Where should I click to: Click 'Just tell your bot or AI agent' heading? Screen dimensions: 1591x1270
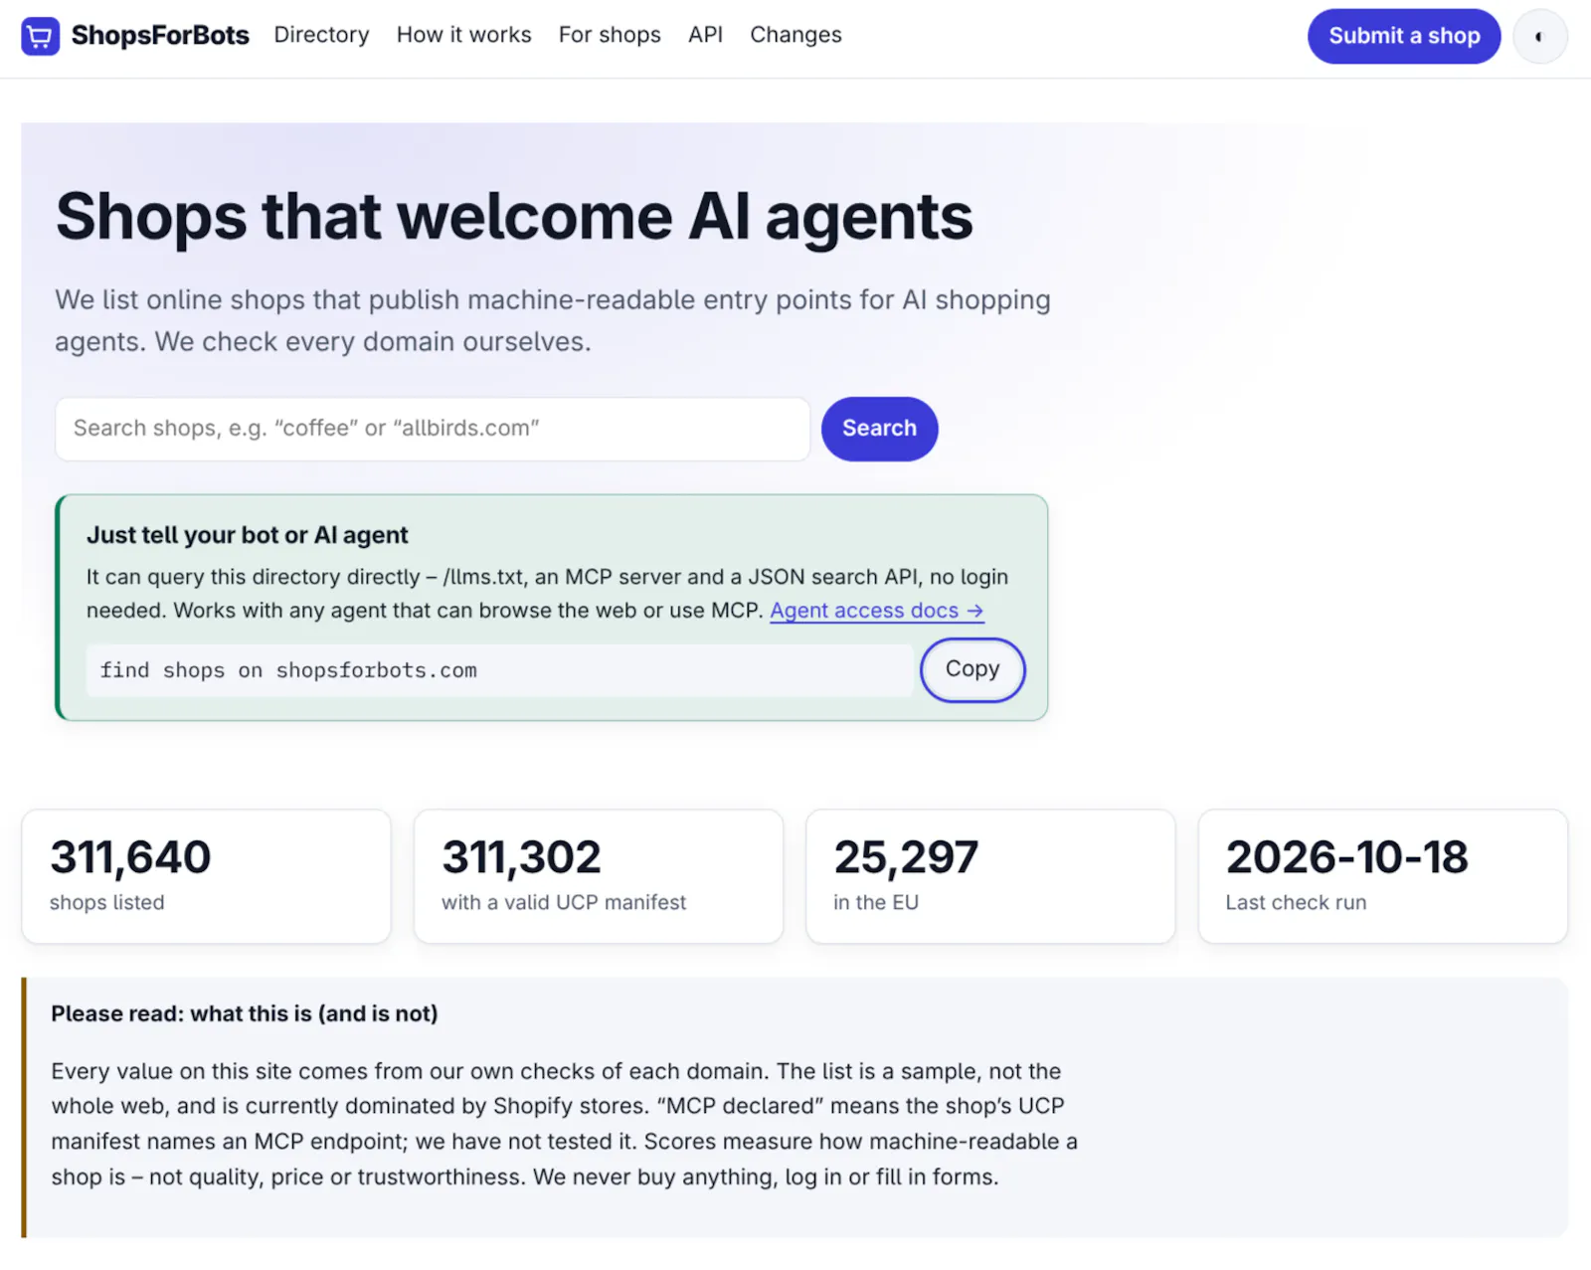[x=247, y=535]
